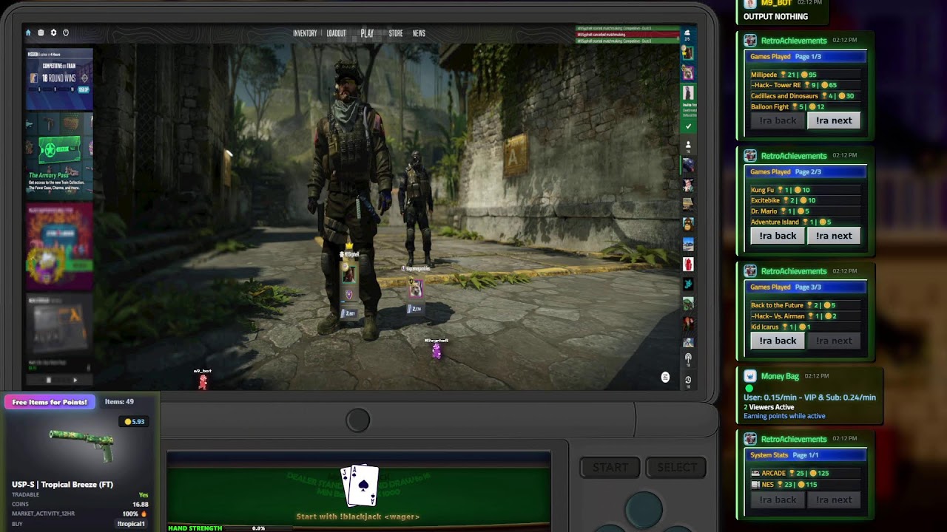This screenshot has width=947, height=532.
Task: Click the RetroAchievements icon above Page 1/3
Action: [x=750, y=41]
